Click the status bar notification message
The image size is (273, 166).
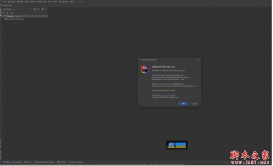94,165
